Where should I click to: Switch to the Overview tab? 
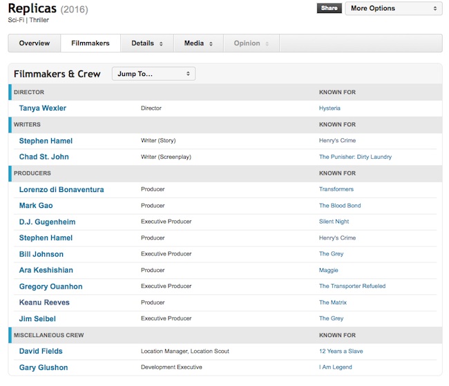coord(35,44)
